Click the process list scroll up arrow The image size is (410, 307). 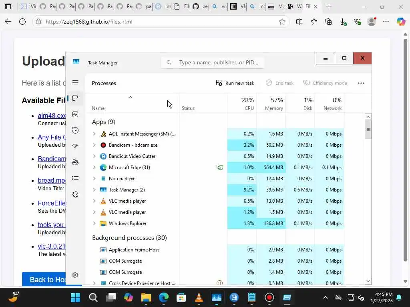point(368,117)
